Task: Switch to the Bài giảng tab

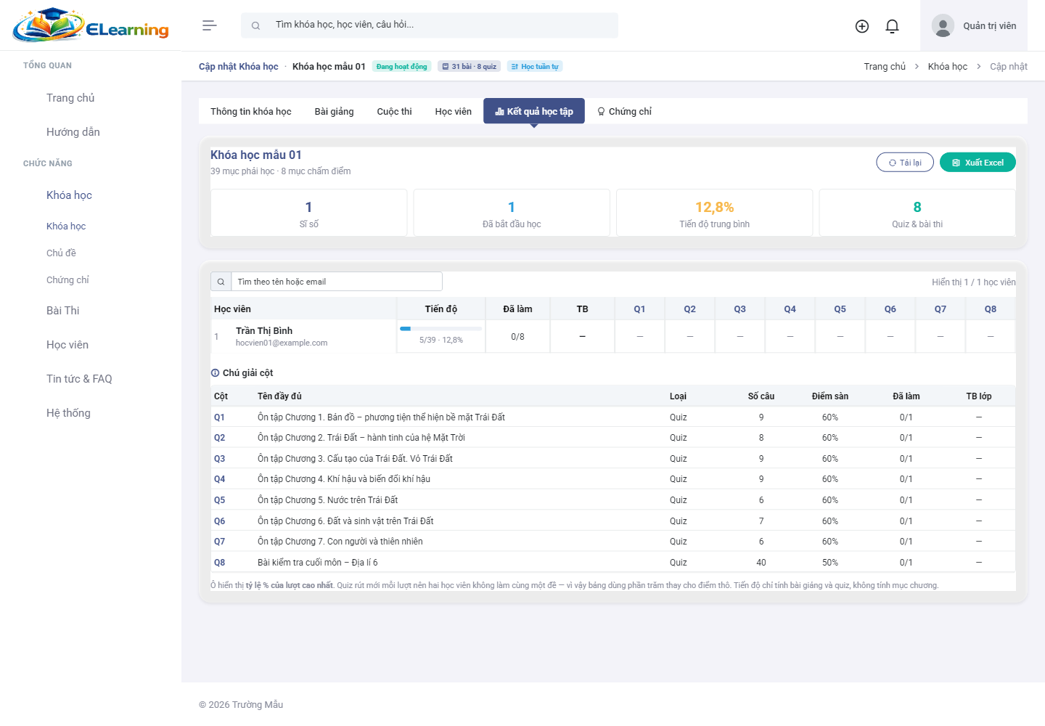Action: [x=334, y=112]
